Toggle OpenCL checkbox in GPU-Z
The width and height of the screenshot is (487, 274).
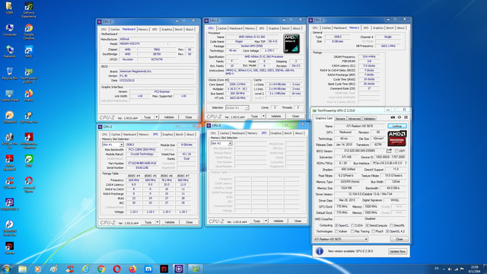pyautogui.click(x=336, y=225)
